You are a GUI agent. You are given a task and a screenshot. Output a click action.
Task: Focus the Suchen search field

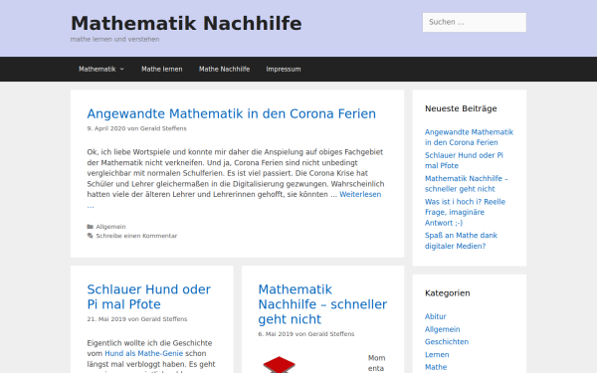click(x=474, y=23)
